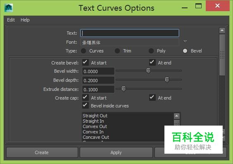This screenshot has width=233, height=164.
Task: Toggle Create cap At end checkbox
Action: click(152, 97)
